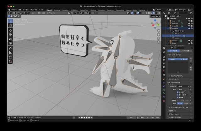Switch to the Modeling workspace tab
Image resolution: width=201 pixels, height=131 pixels.
coord(57,10)
